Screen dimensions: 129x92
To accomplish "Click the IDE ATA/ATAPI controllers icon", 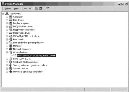I will [11, 36].
